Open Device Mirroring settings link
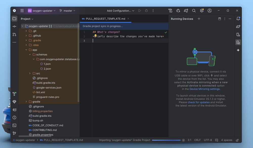The height and width of the screenshot is (148, 253). 204,89
